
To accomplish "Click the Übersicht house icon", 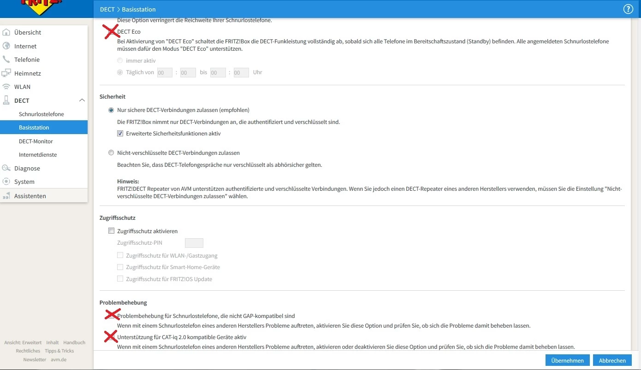I will pos(6,32).
